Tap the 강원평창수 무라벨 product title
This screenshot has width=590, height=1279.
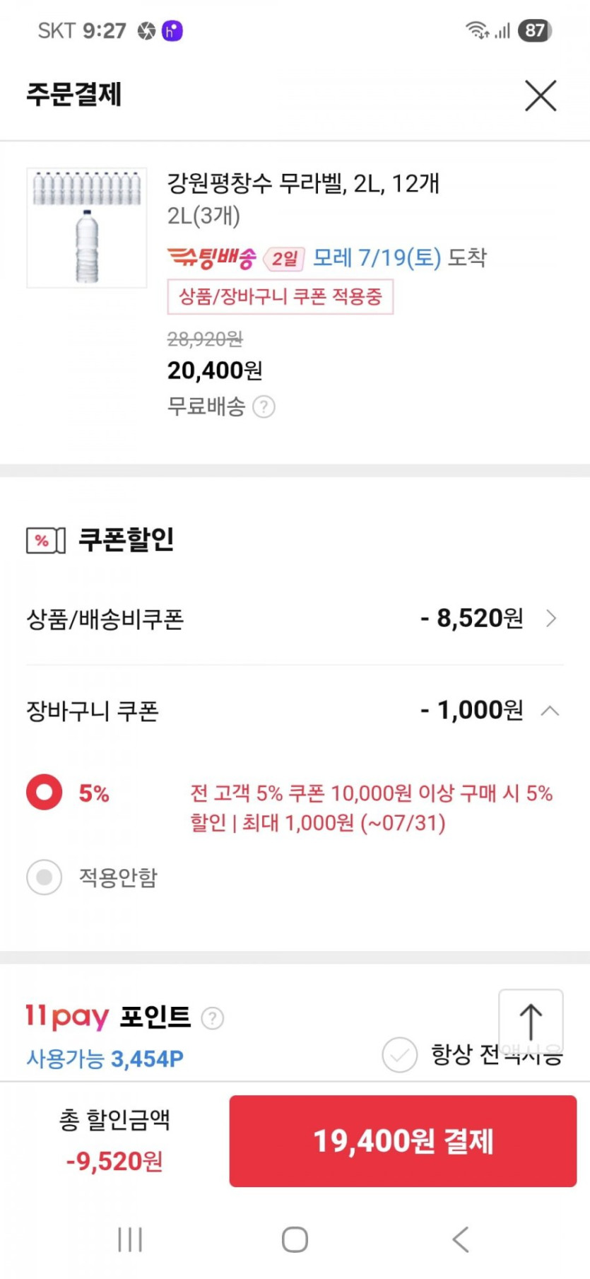303,184
